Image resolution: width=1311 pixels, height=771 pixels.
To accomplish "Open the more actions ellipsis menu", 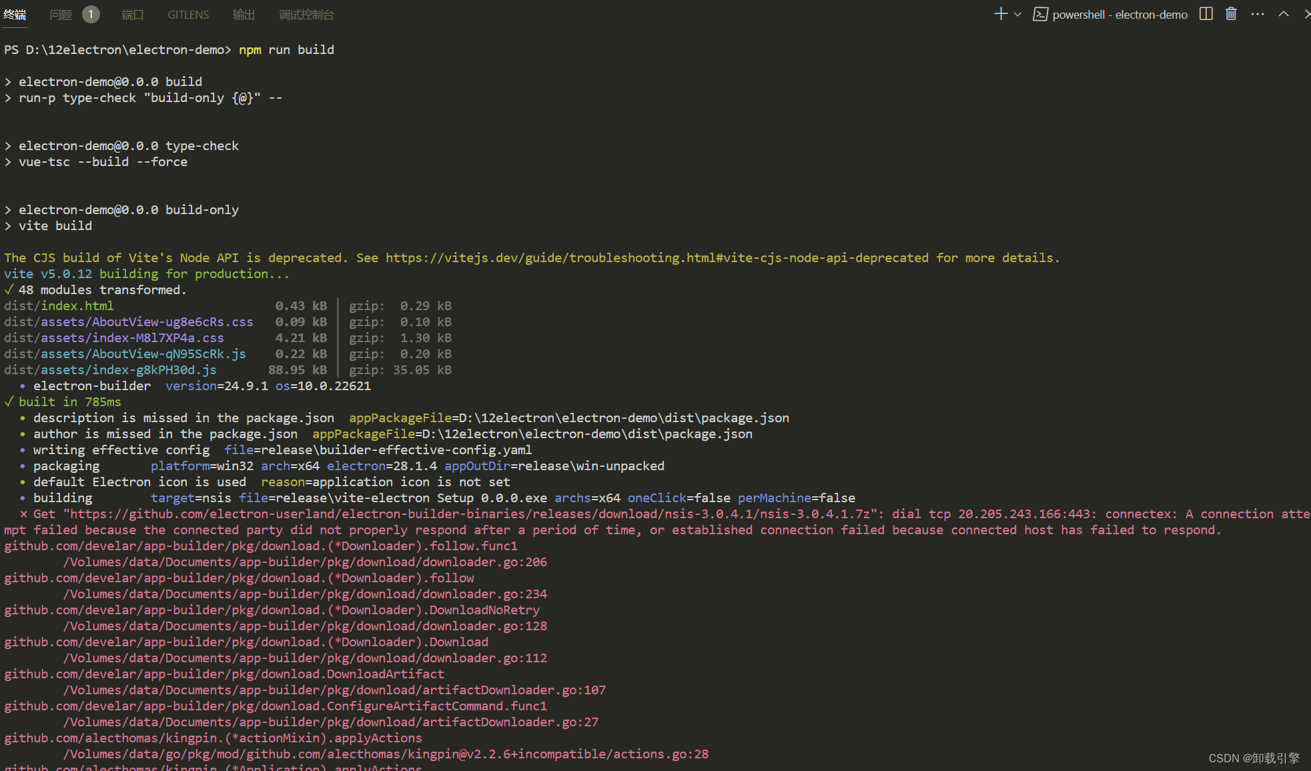I will 1258,14.
